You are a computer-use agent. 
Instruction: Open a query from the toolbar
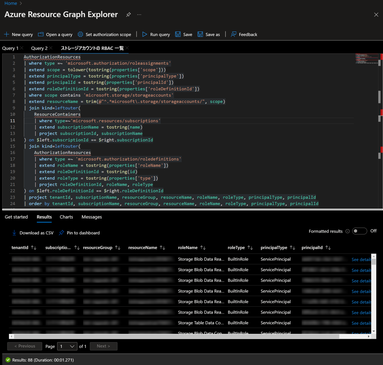click(55, 34)
